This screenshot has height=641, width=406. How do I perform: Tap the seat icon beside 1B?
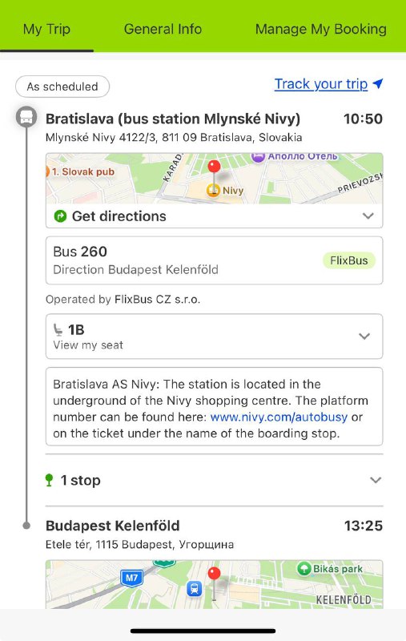[58, 329]
